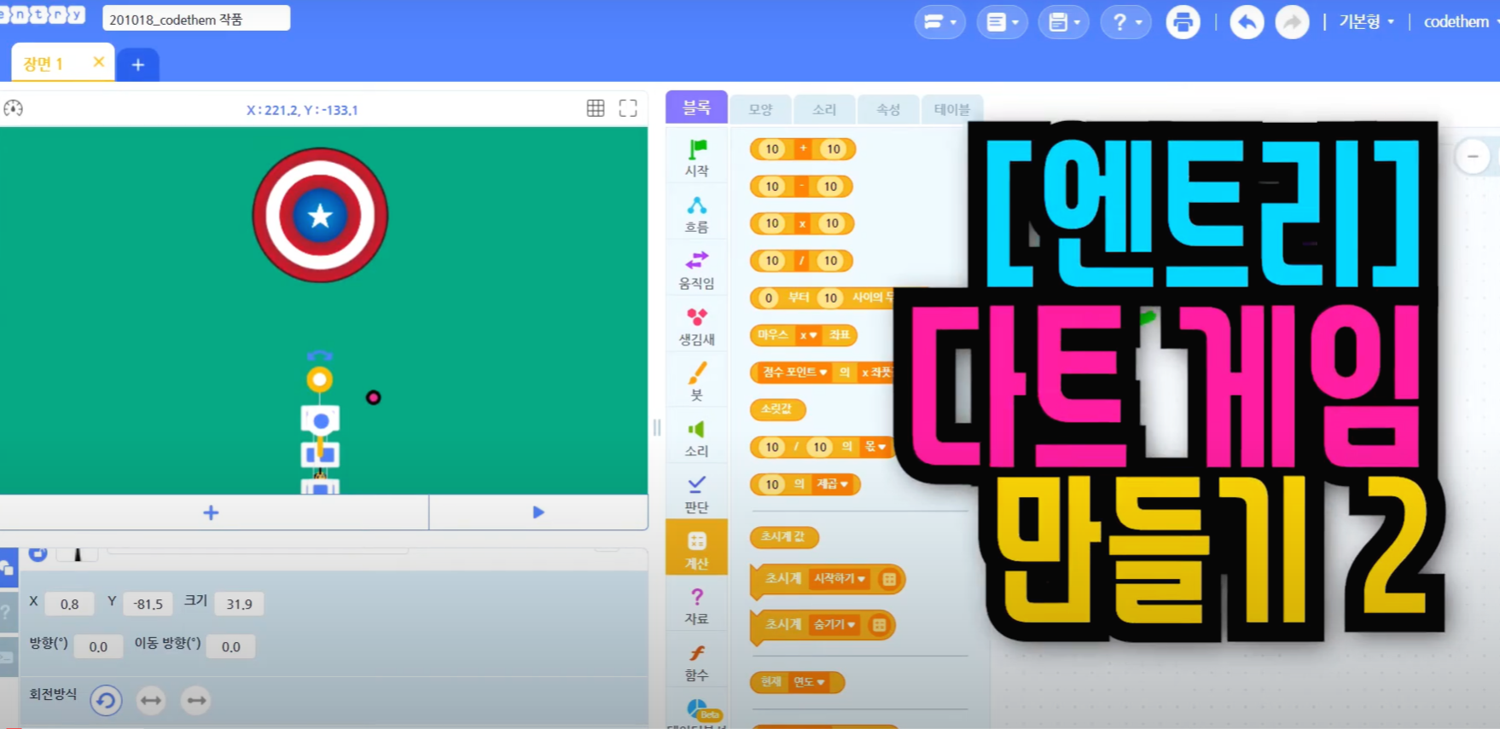Open 초시계 시작하기 dropdown

click(840, 579)
